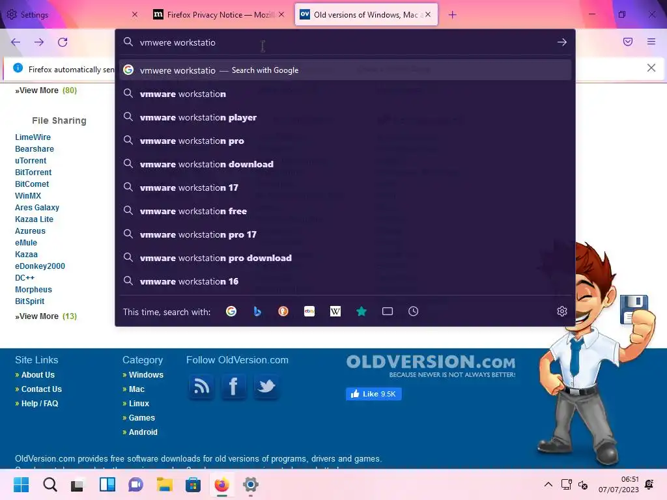Pick suggestion 'vmware workstation pro download'
Screen dimensions: 667x500
point(345,258)
